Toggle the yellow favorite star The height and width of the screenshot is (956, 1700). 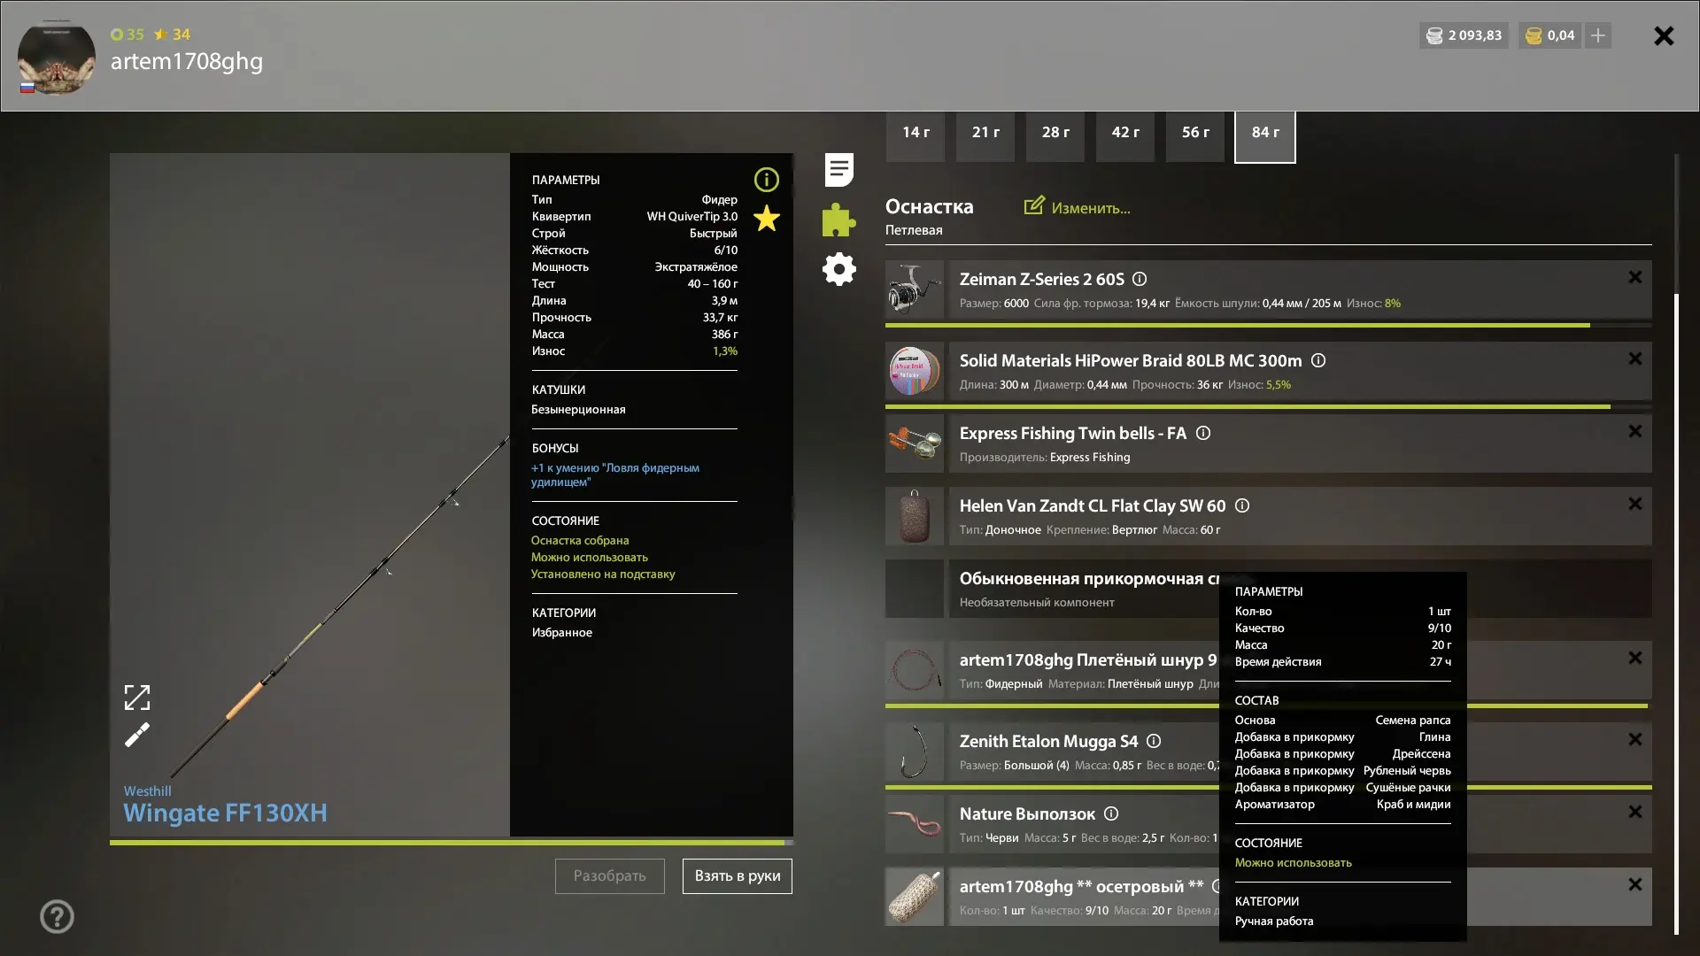tap(767, 218)
